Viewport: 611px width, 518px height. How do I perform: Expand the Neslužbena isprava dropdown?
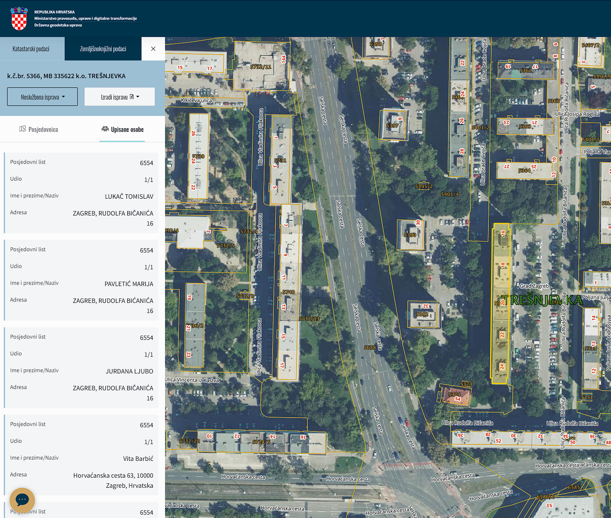[x=42, y=97]
